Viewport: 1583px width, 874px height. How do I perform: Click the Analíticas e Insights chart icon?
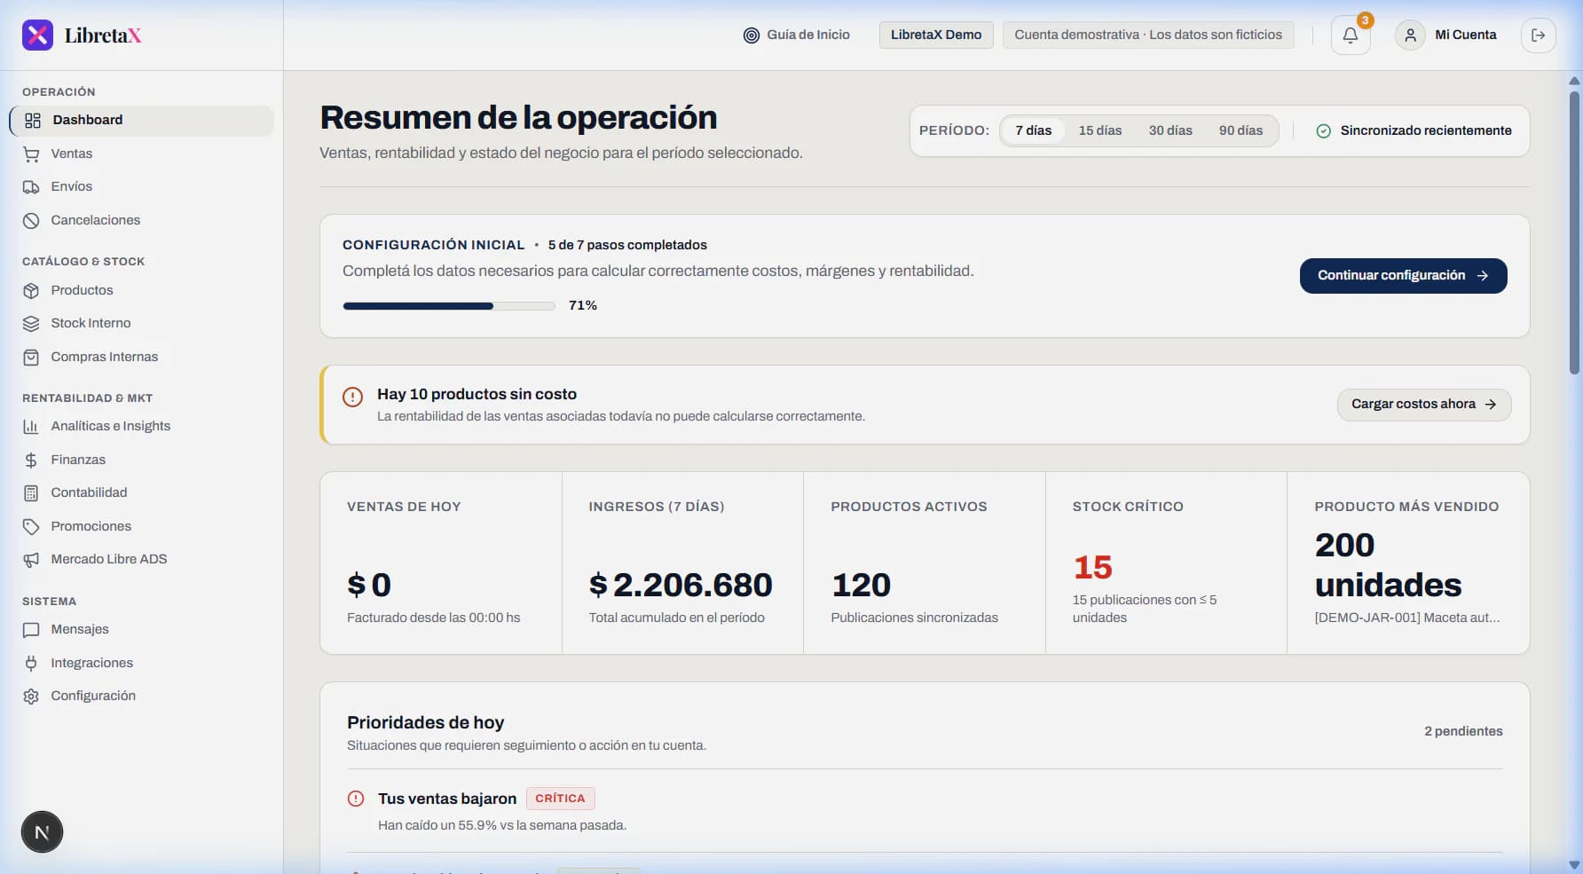click(31, 427)
